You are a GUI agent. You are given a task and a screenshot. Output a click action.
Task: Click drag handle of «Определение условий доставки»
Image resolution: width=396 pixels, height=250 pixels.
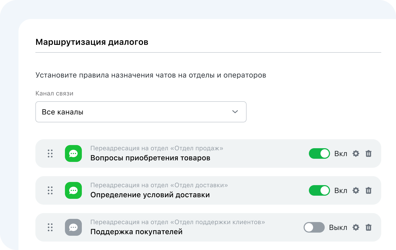[50, 190]
